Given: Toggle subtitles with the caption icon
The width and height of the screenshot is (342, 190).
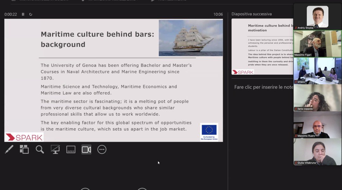Looking at the screenshot, I should [x=71, y=149].
